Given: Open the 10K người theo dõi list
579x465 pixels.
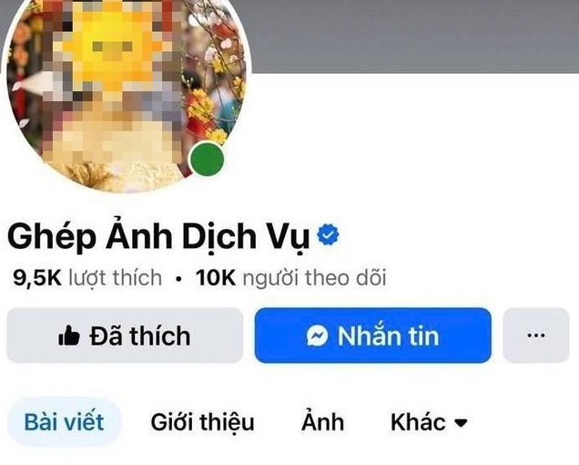Looking at the screenshot, I should pos(291,277).
